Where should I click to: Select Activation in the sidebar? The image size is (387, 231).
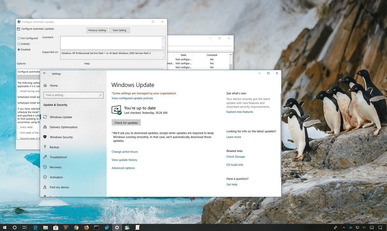click(56, 177)
